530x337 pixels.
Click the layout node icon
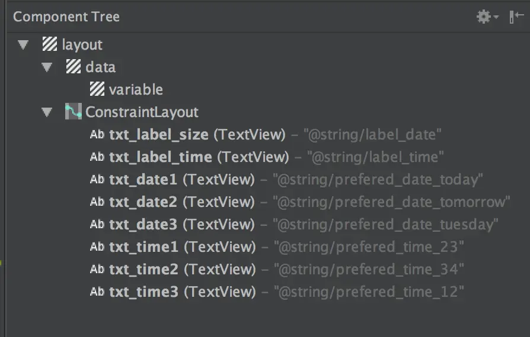pos(50,44)
